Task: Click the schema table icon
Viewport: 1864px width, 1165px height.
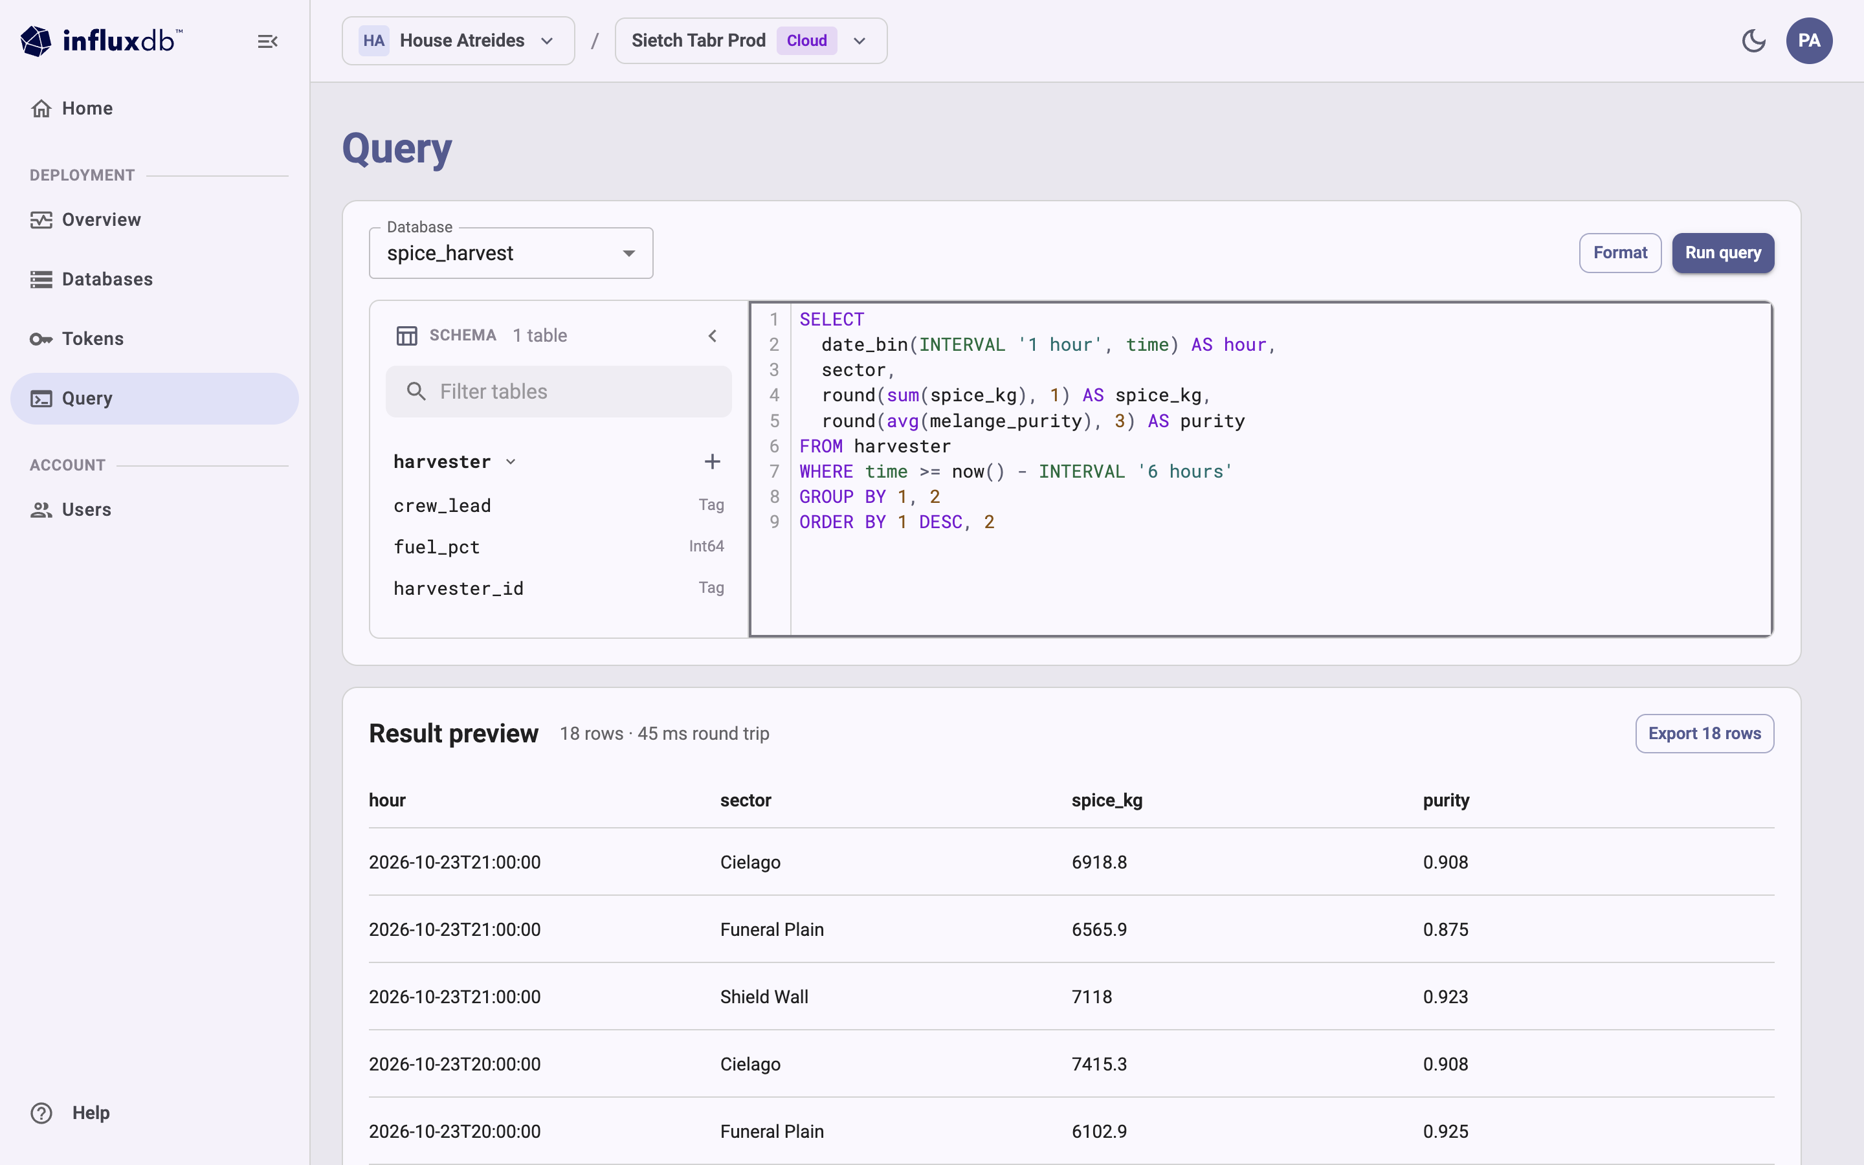Action: click(406, 335)
